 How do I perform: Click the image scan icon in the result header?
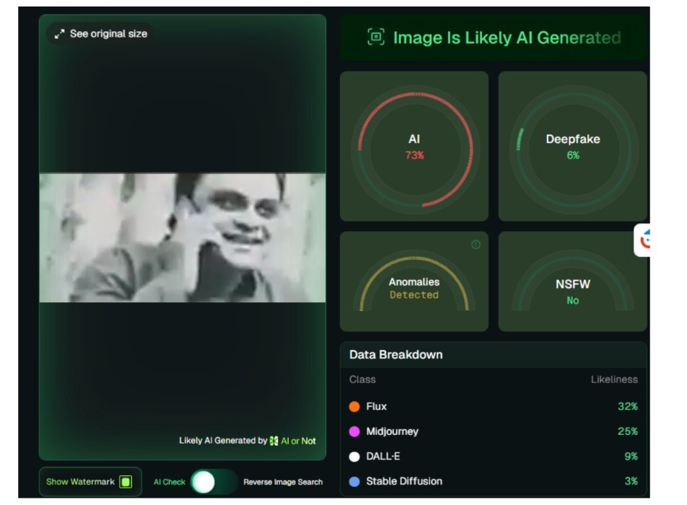coord(375,38)
